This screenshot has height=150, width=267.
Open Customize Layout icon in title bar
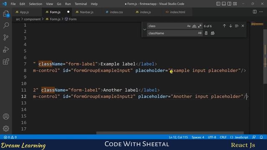[235, 4]
